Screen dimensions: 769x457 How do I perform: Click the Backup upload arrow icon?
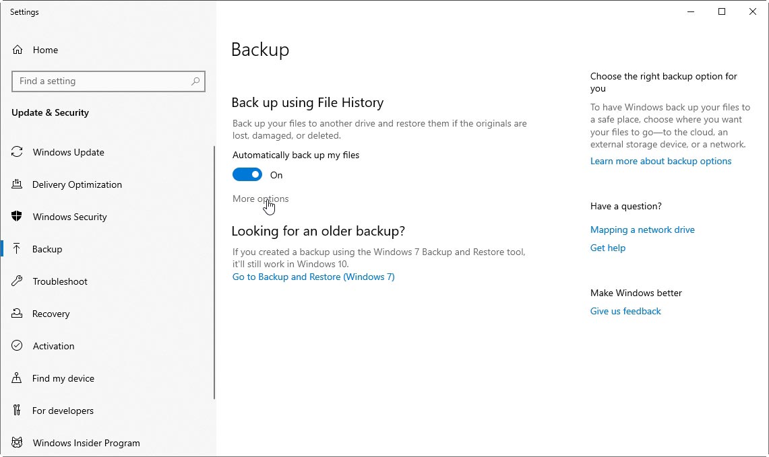17,249
